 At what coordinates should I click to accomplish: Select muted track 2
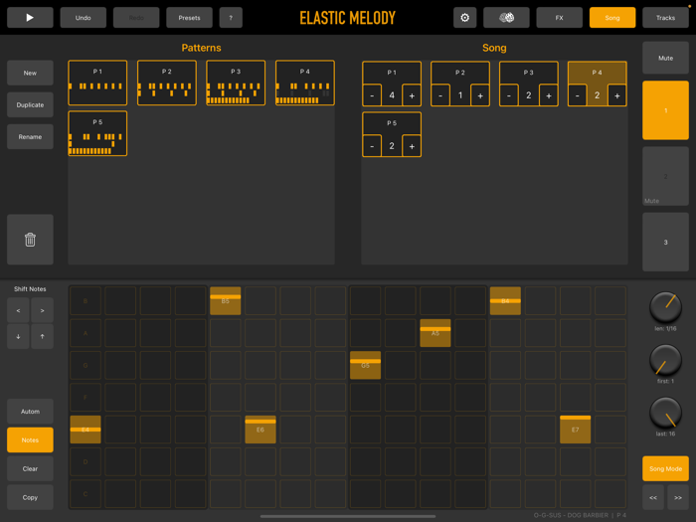click(665, 176)
